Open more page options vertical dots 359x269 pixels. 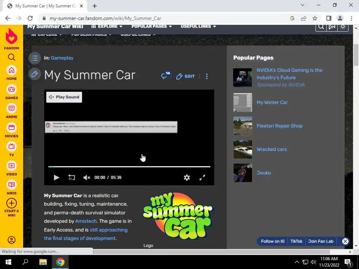(207, 76)
